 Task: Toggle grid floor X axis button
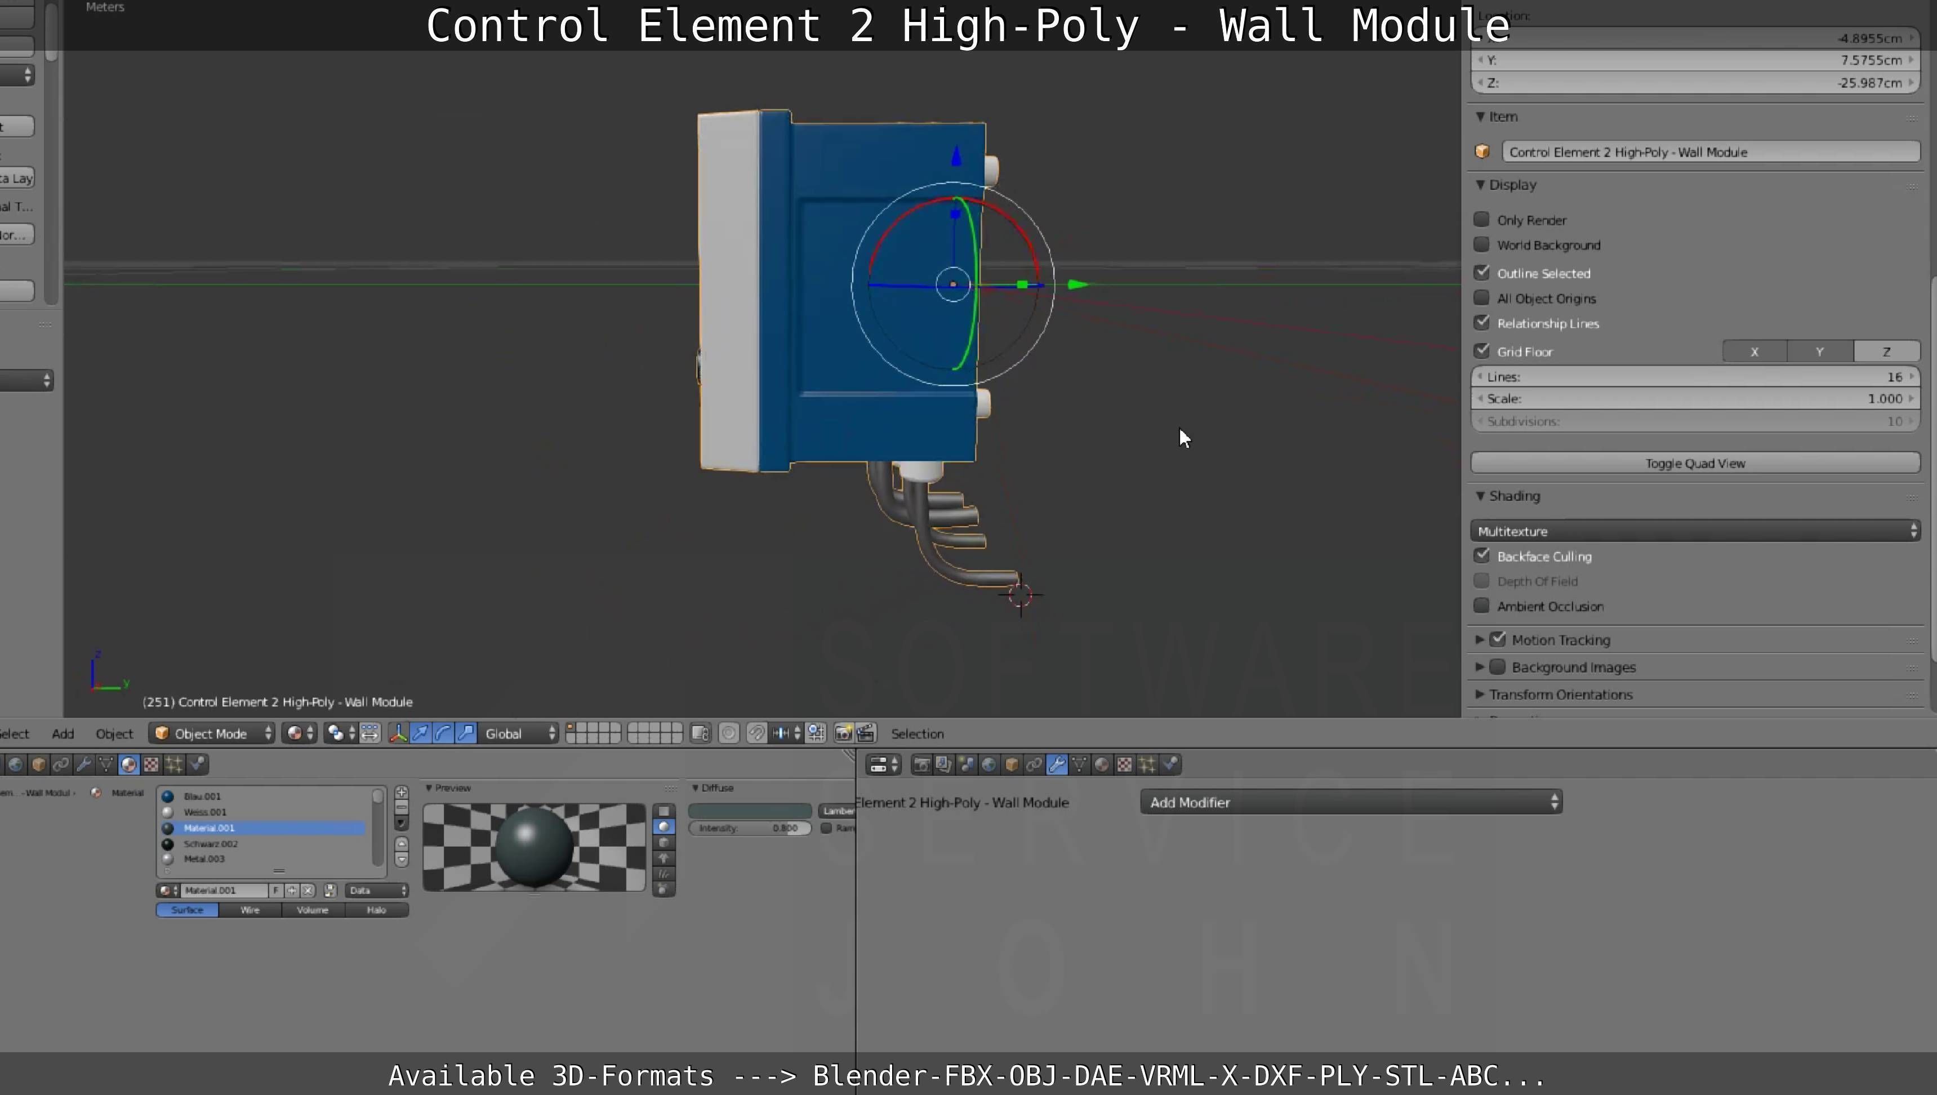(x=1755, y=351)
